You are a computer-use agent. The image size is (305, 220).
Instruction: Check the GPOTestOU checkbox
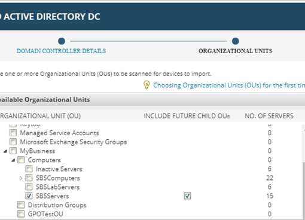(x=21, y=214)
